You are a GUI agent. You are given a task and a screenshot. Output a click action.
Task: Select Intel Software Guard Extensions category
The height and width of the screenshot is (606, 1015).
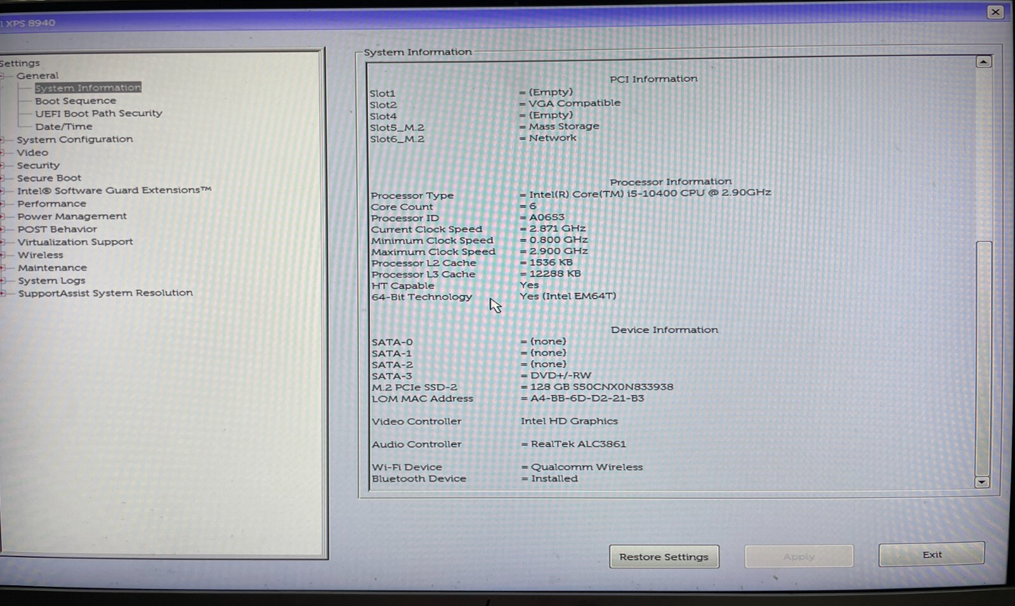(x=114, y=190)
